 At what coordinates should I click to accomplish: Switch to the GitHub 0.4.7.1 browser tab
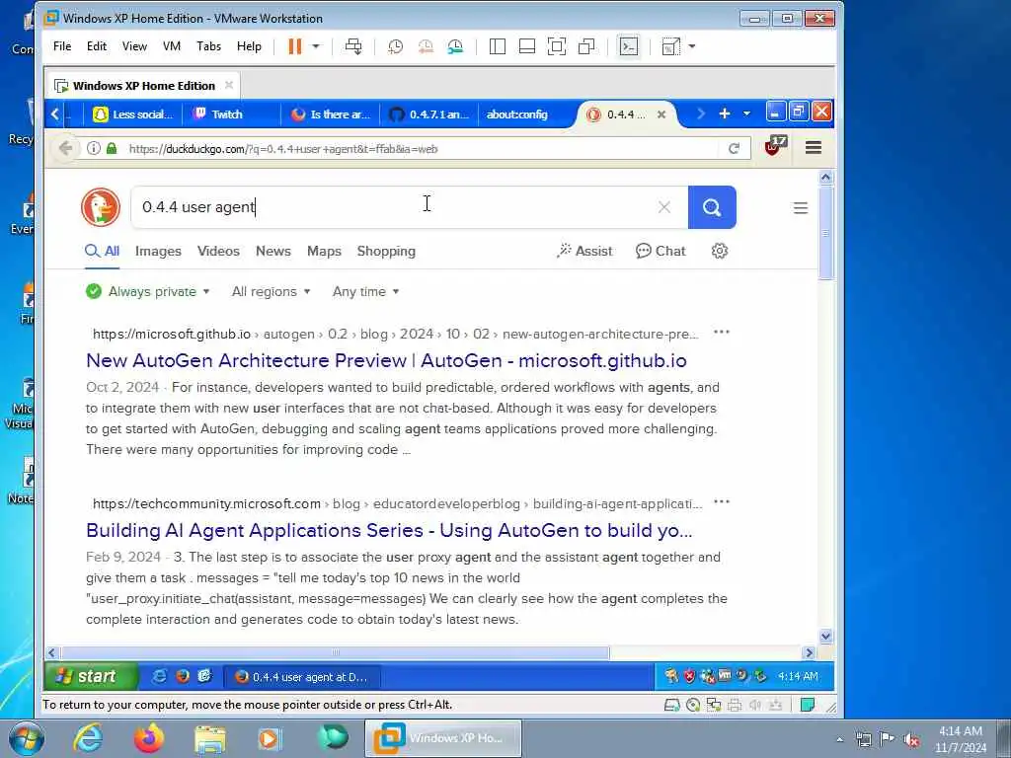[x=428, y=114]
